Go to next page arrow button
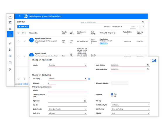This screenshot has width=167, height=134. coord(144,27)
